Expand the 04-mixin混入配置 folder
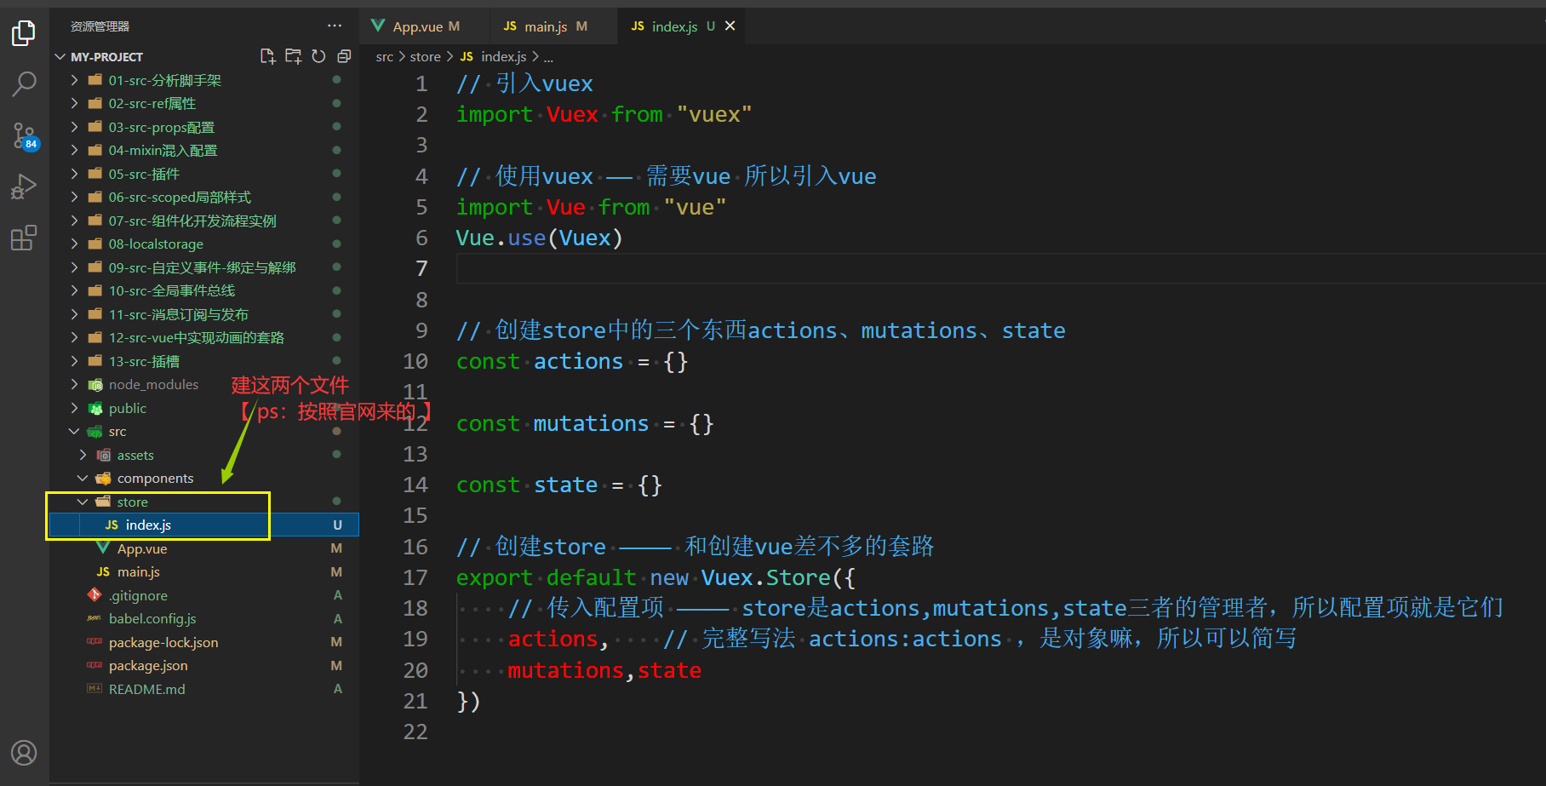The width and height of the screenshot is (1546, 786). coord(74,150)
